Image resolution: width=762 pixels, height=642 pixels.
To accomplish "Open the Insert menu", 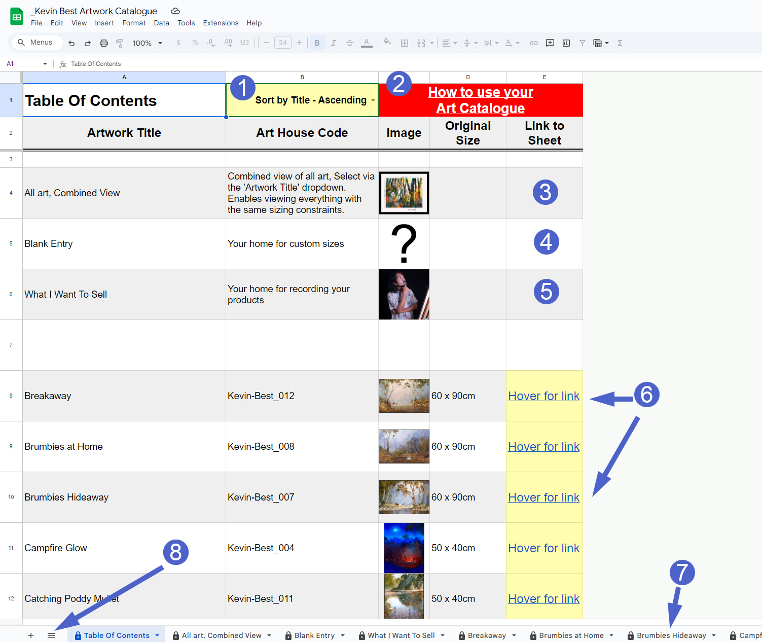I will [x=104, y=23].
